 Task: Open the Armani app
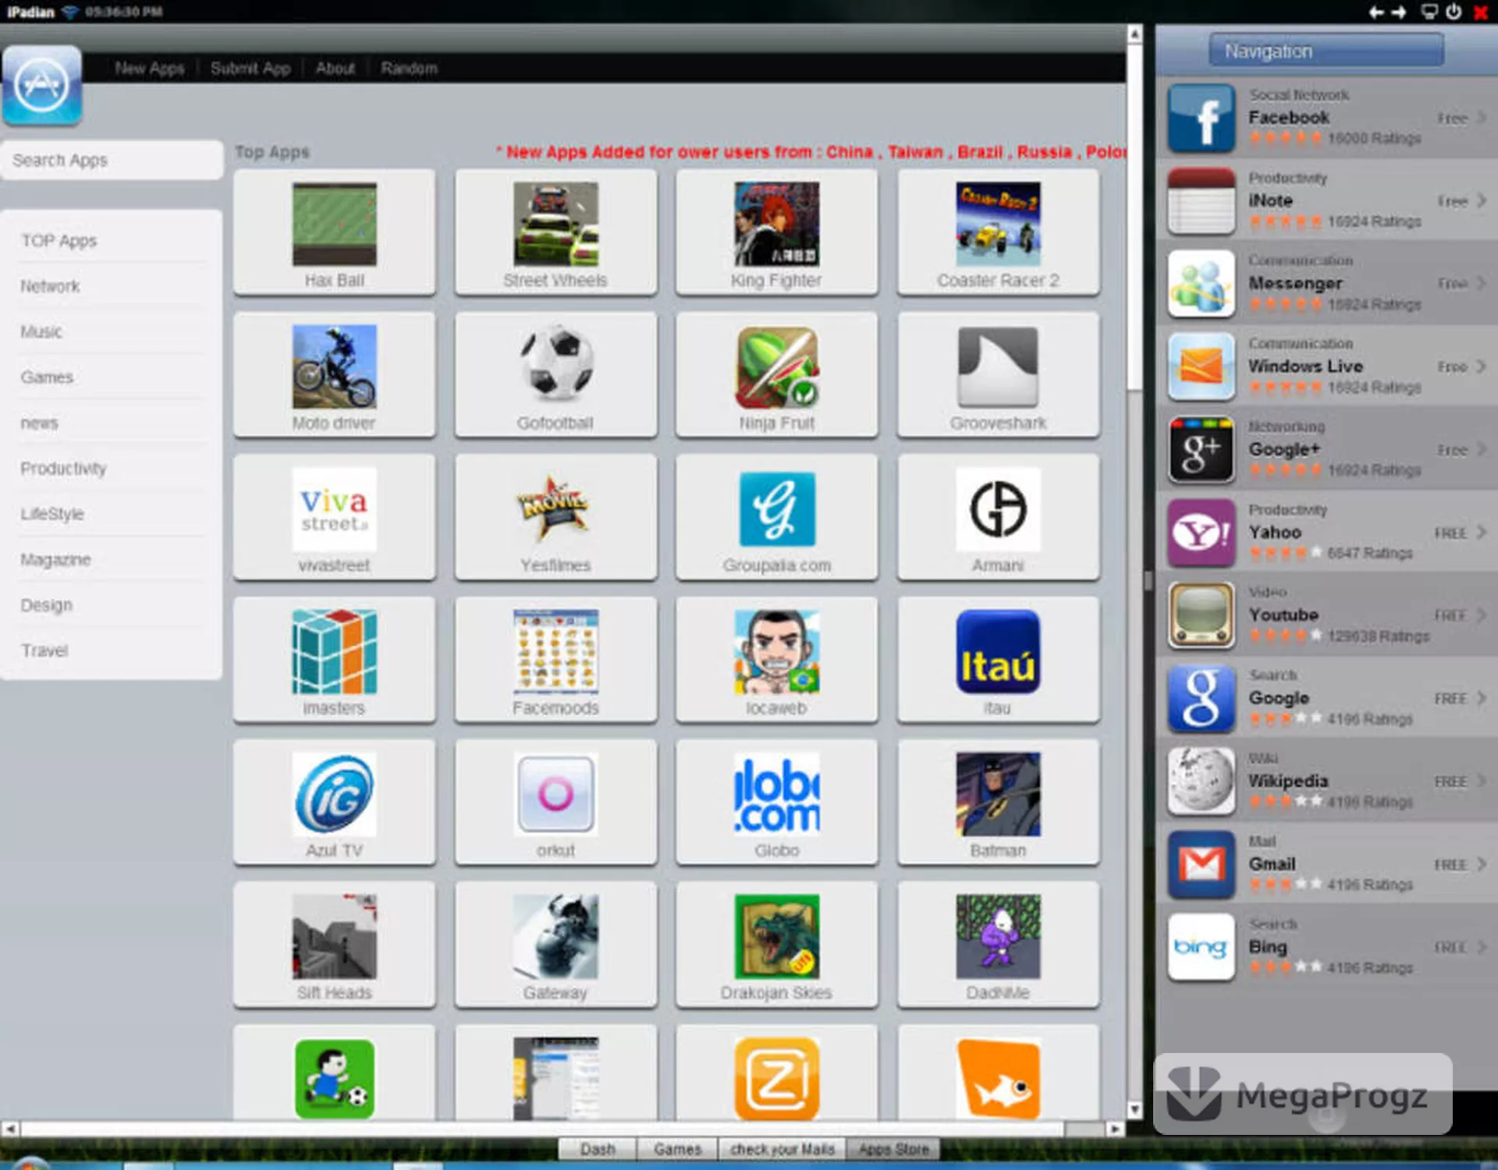pyautogui.click(x=998, y=518)
